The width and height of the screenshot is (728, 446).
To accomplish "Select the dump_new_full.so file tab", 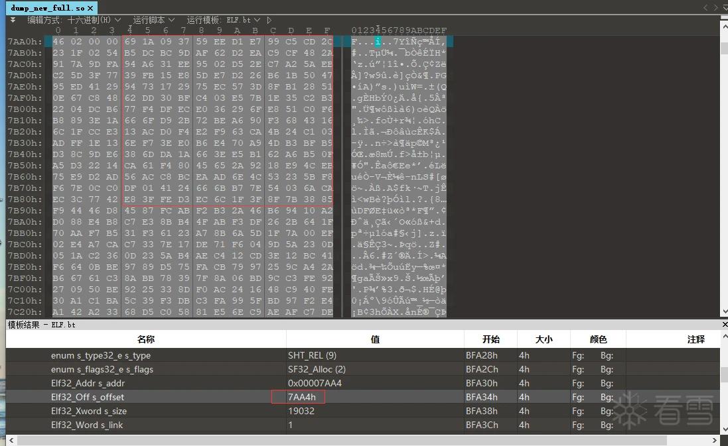I will [47, 8].
